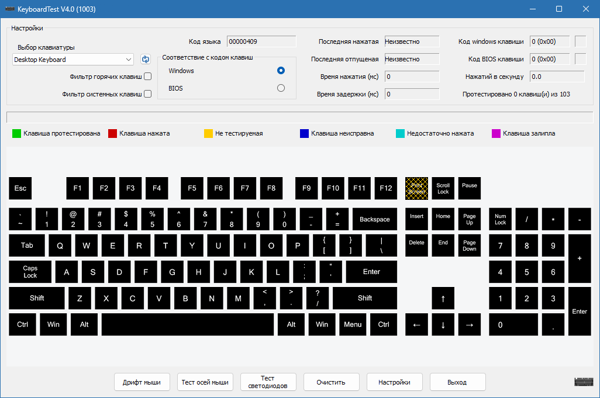
Task: Click the KeyboardTest app icon in title bar
Action: 9,9
